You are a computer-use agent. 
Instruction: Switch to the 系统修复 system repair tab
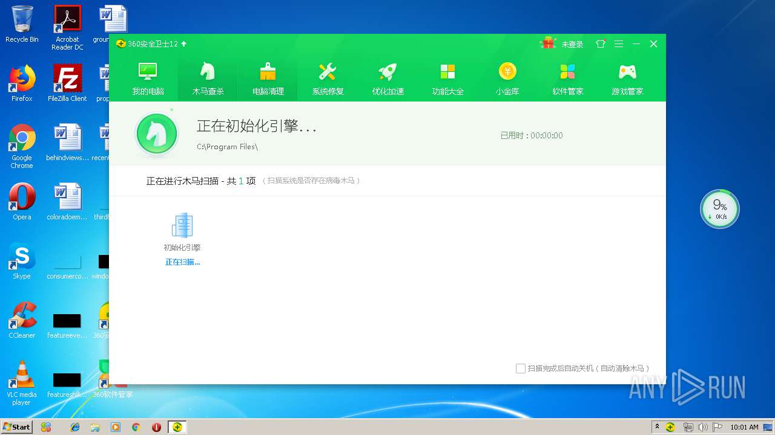click(328, 79)
